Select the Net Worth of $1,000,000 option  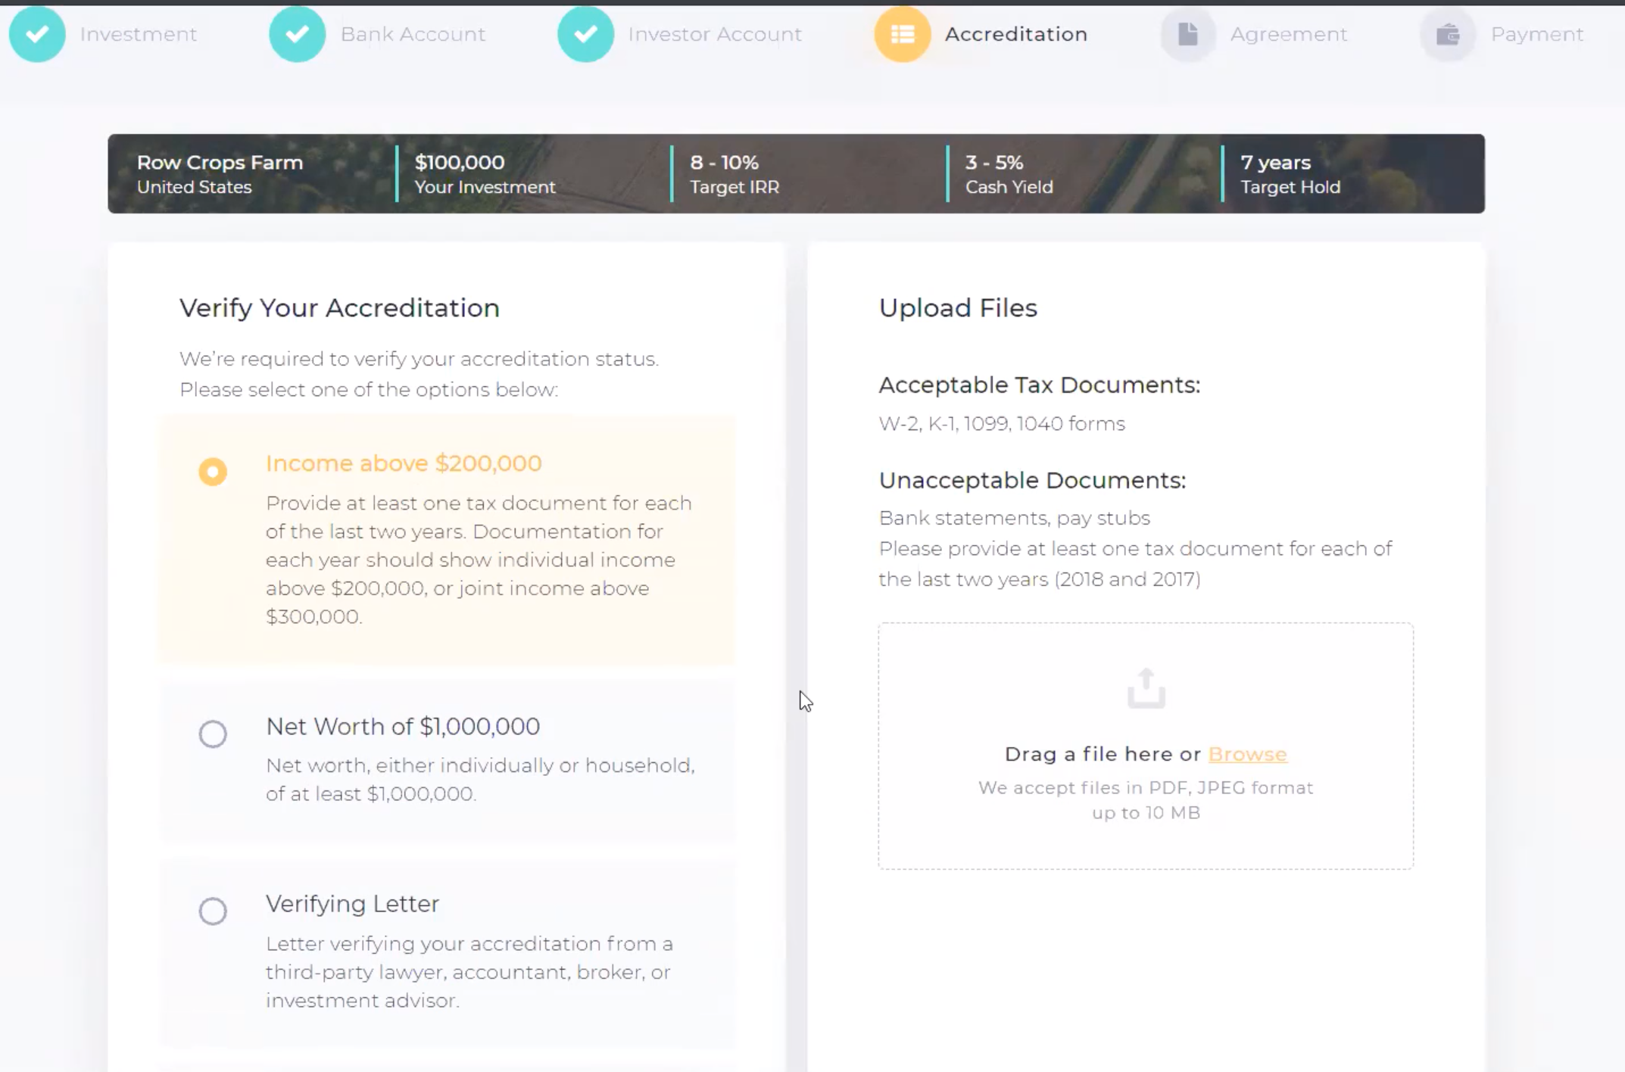point(212,734)
